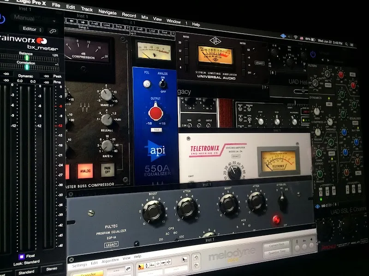Open the Notification Center menu bar icon
Viewport: 369px width, 276px height.
[x=352, y=45]
